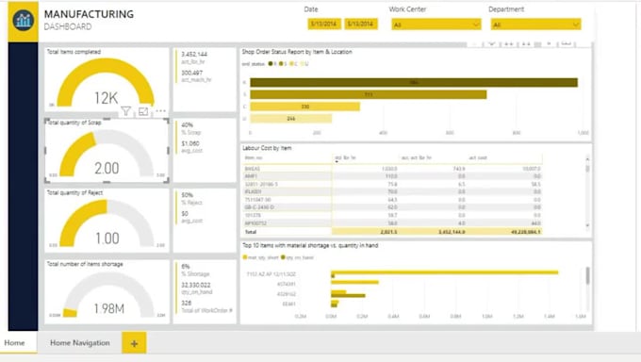Click the Item no column header in Labour Cost table

coord(254,157)
